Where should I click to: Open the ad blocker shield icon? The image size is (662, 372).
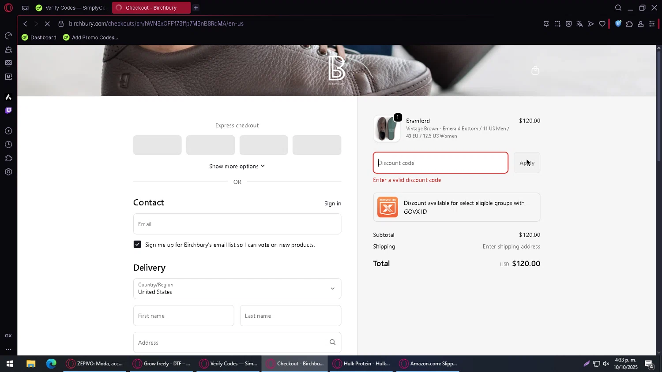pyautogui.click(x=568, y=24)
